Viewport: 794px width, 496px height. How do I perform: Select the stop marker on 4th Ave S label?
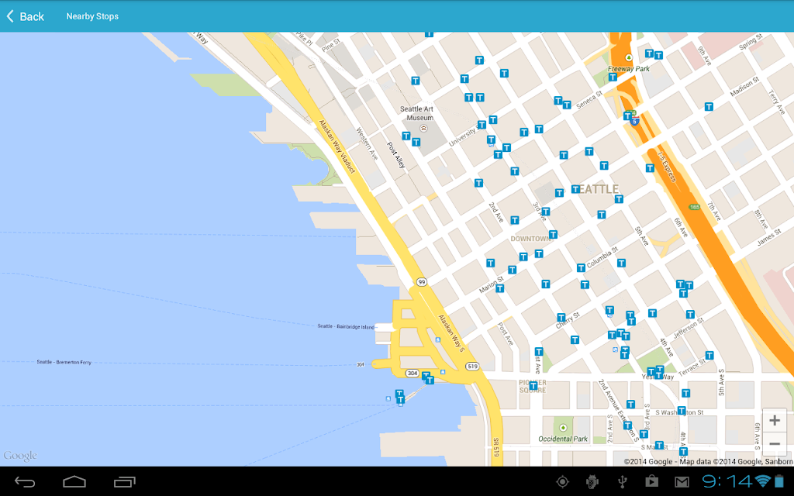point(683,451)
